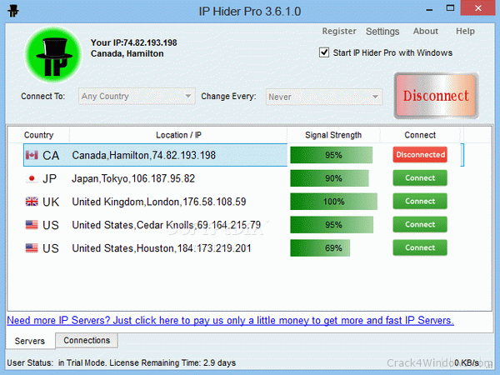This screenshot has width=500, height=375.
Task: Click the User Status trial mode text
Action: tap(122, 362)
